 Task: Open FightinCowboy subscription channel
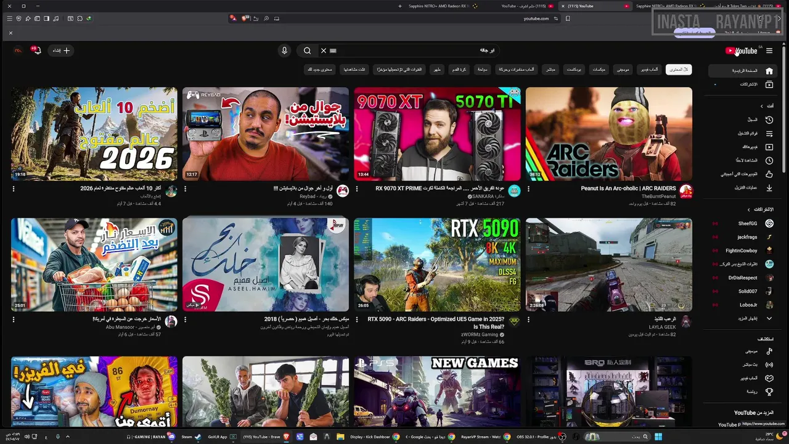click(x=743, y=250)
